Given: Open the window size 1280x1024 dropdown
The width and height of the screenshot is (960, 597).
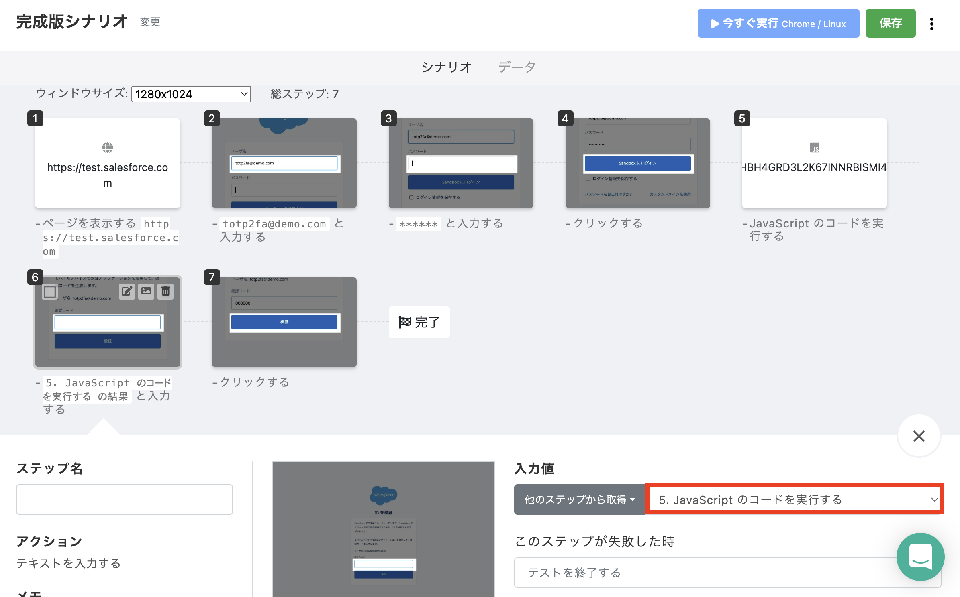Looking at the screenshot, I should (x=191, y=94).
